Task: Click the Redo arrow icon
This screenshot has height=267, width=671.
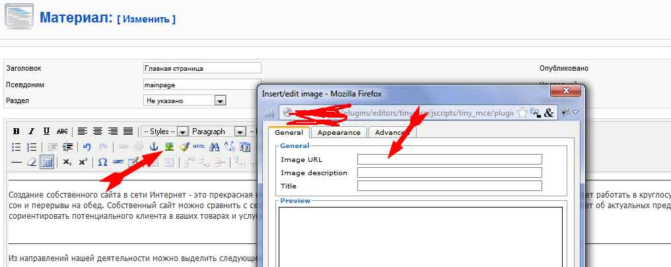Action: (103, 147)
